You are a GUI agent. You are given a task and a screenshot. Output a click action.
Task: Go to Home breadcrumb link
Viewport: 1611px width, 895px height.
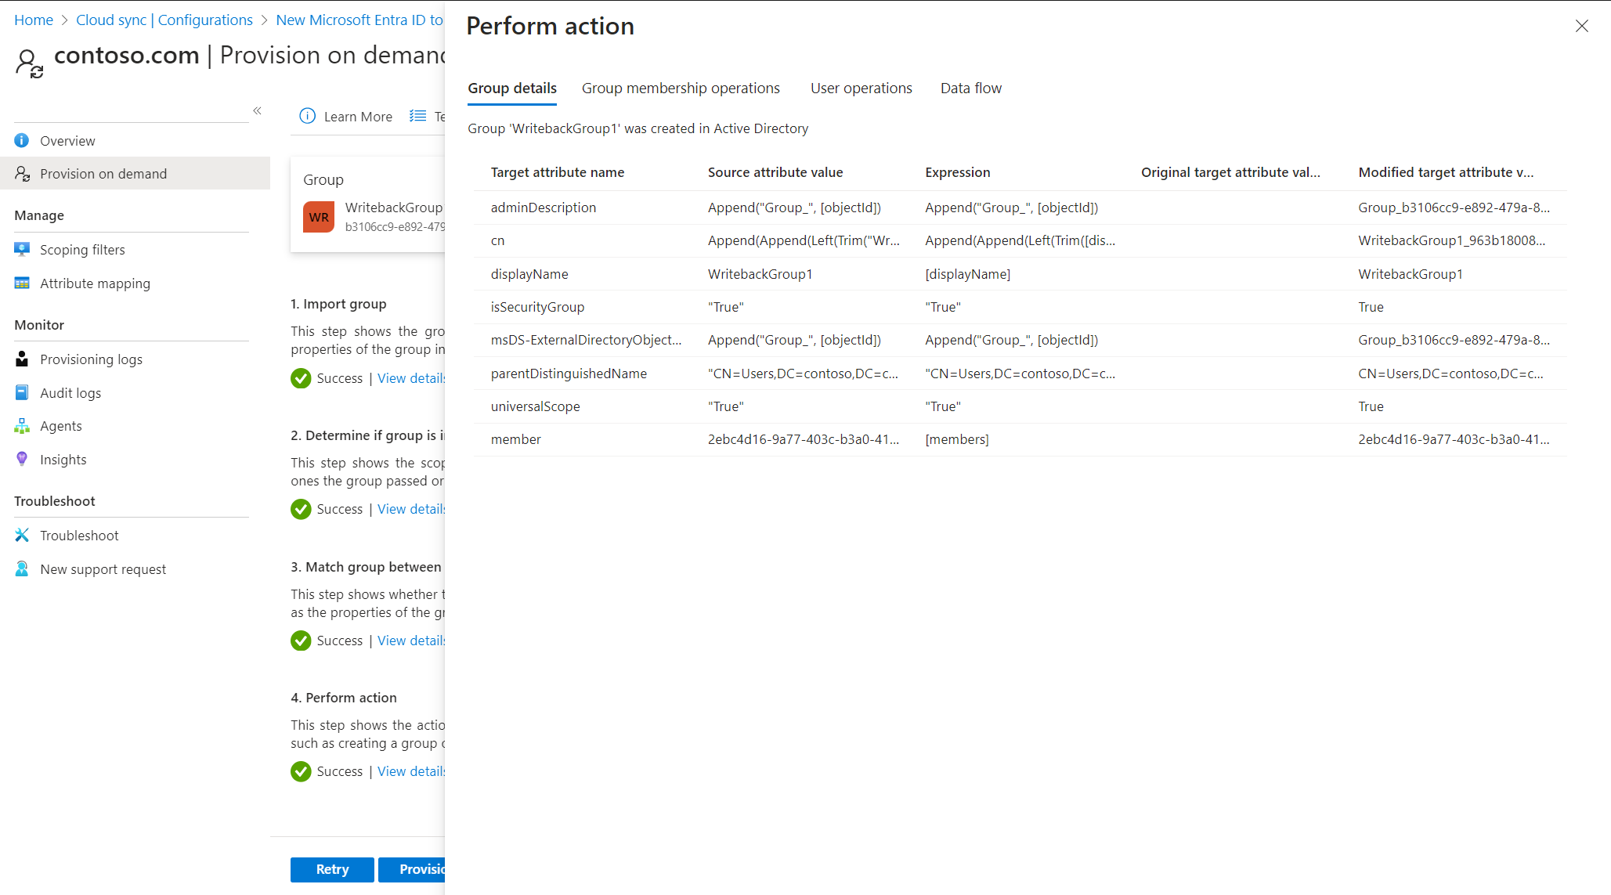(x=34, y=20)
